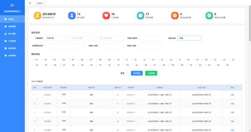Check trademark class 20 checkbox
The width and height of the screenshot is (251, 132).
pyautogui.click(x=203, y=60)
